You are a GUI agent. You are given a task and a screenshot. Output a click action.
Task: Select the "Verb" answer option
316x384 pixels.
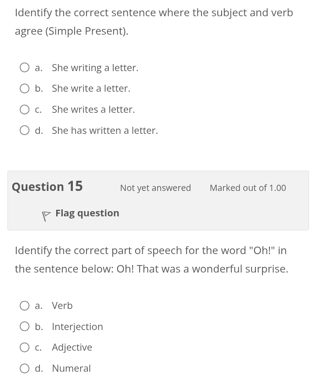point(25,305)
